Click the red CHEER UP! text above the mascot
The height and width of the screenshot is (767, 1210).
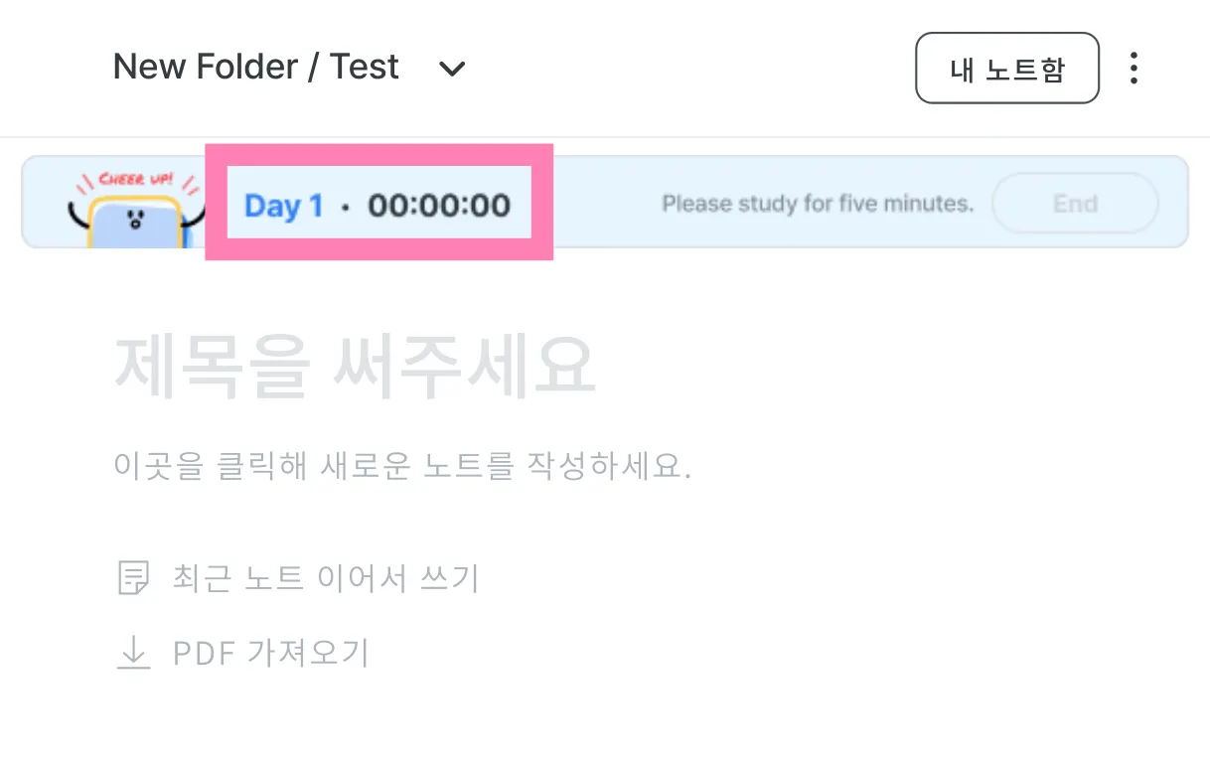[136, 180]
